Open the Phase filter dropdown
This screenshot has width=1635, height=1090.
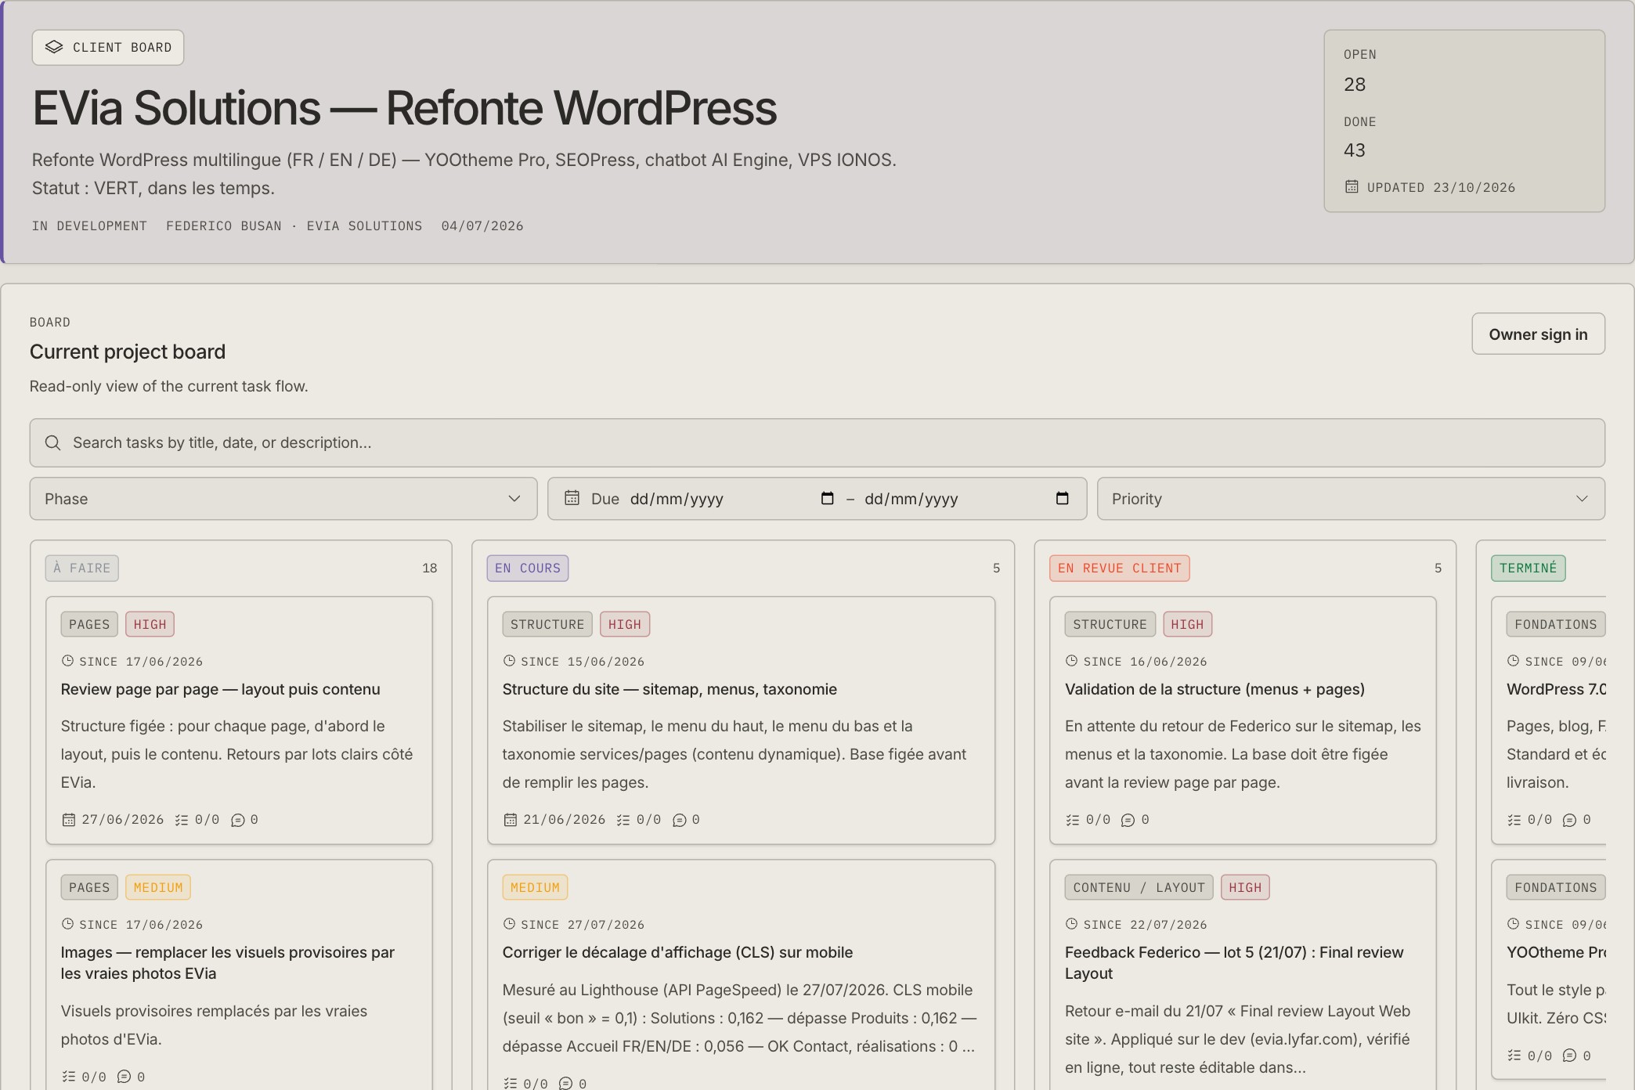pyautogui.click(x=283, y=499)
